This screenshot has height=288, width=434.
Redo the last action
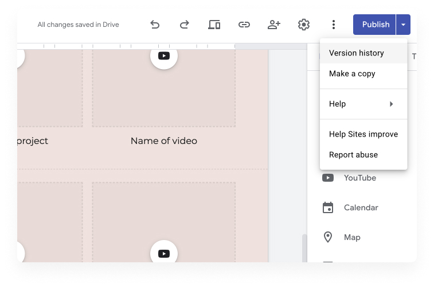pos(185,25)
